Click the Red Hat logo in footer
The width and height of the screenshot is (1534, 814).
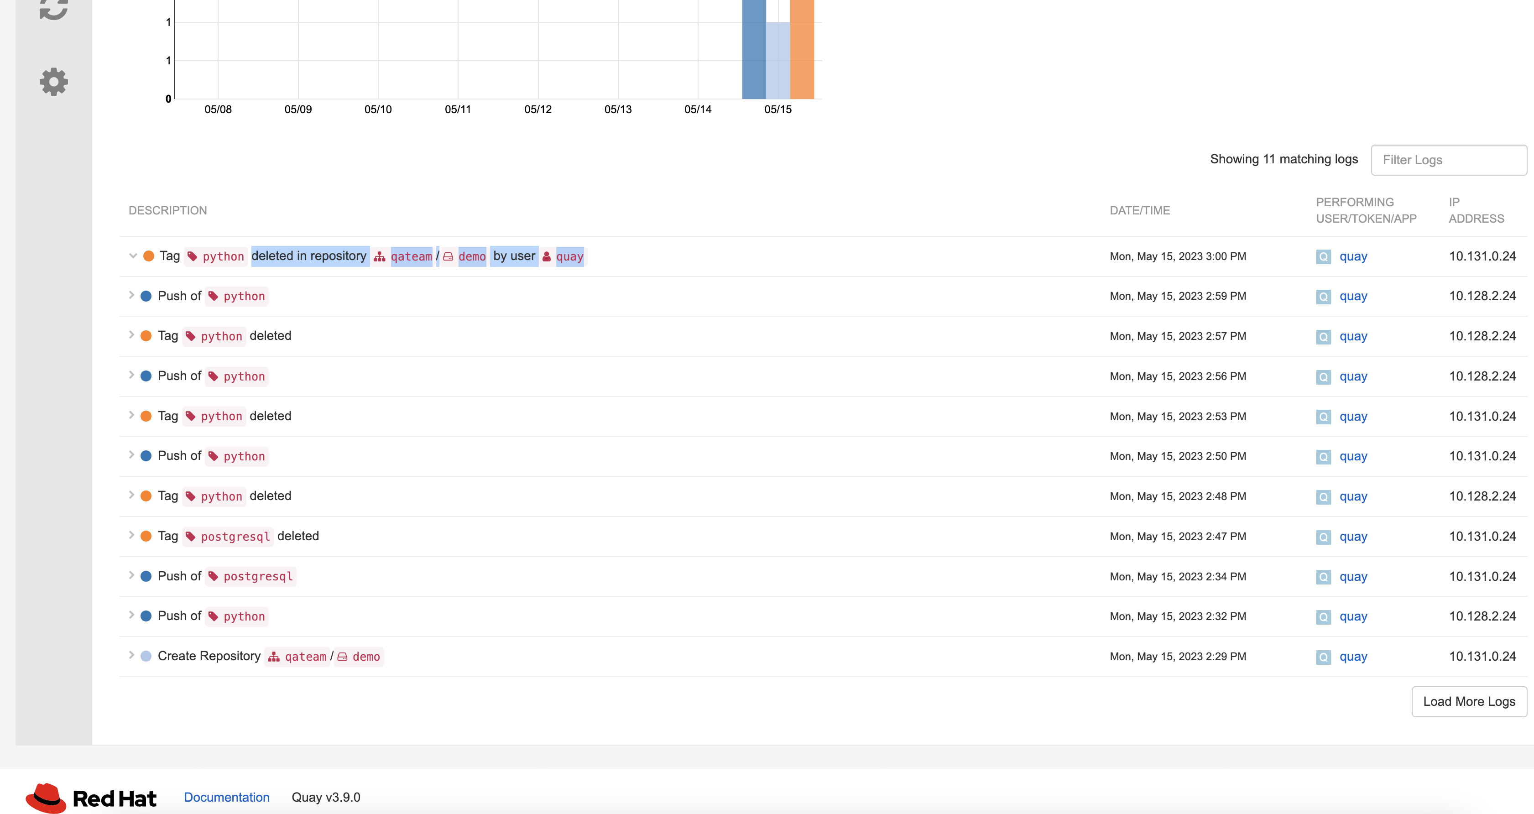(x=91, y=797)
